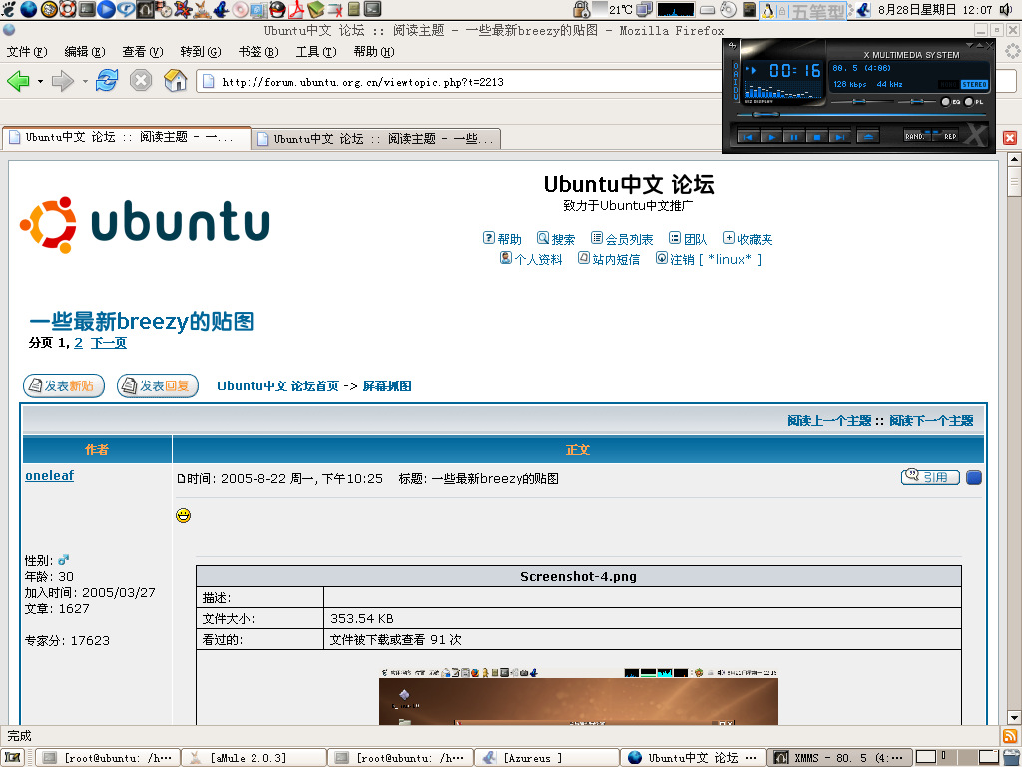
Task: Open the volume speaker applet
Action: pyautogui.click(x=1008, y=9)
